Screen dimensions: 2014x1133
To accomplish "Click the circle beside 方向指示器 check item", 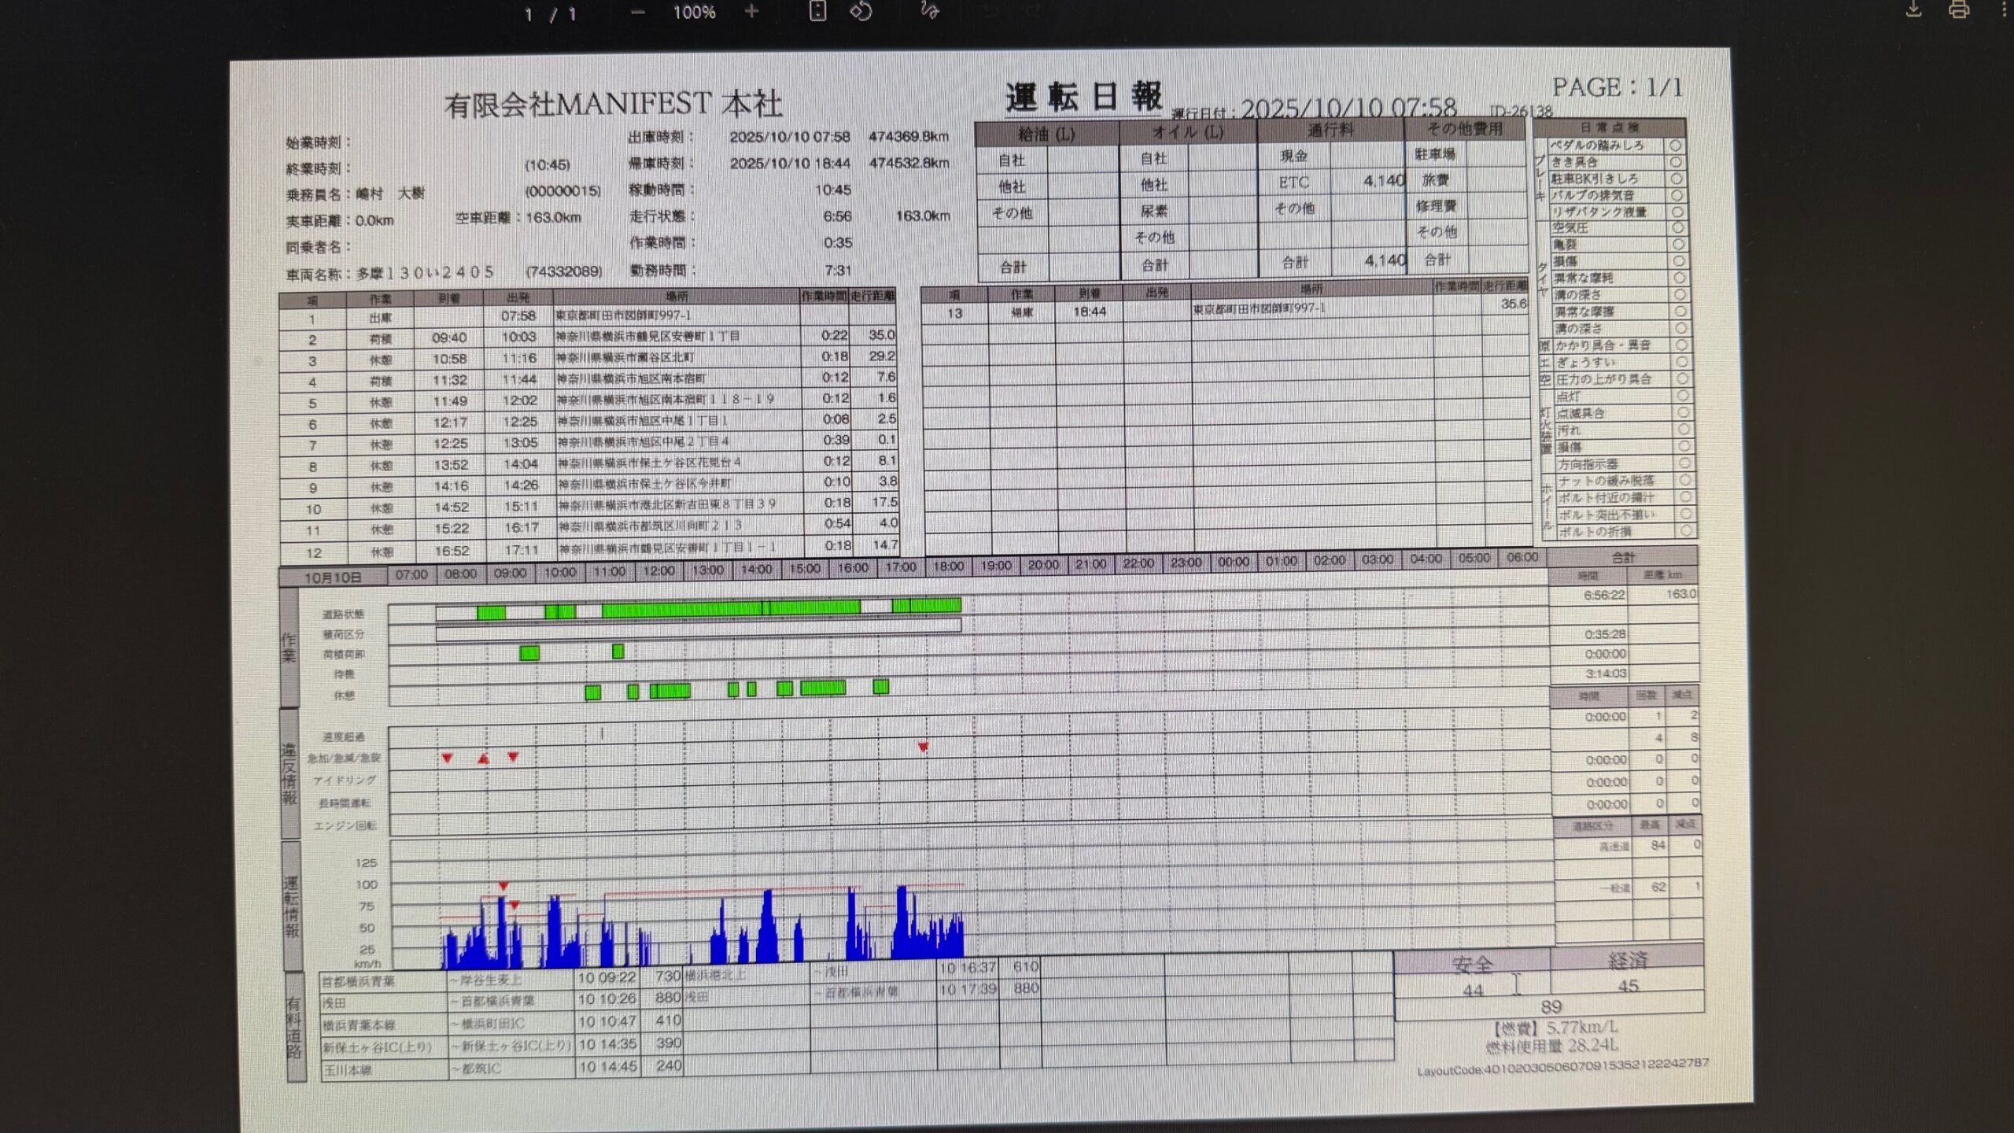I will pyautogui.click(x=1684, y=463).
